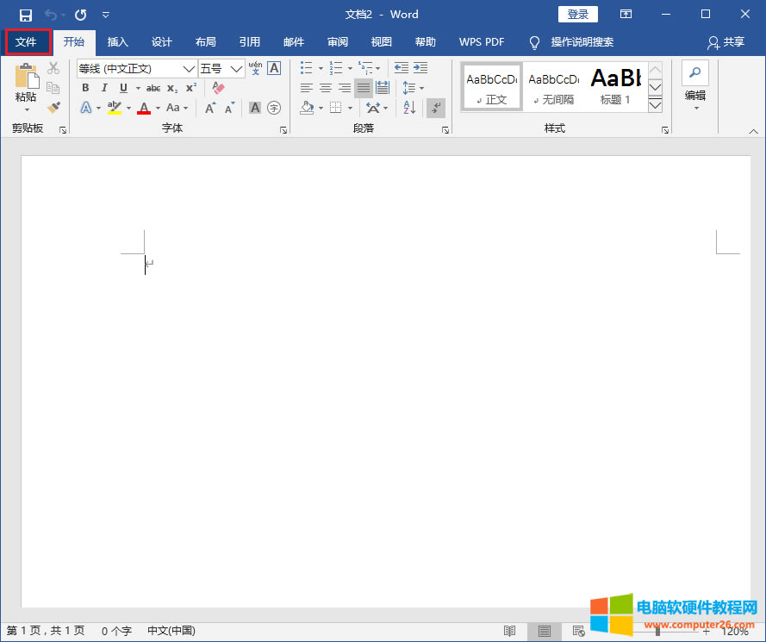
Task: Click the Grow Font size icon
Action: click(210, 108)
